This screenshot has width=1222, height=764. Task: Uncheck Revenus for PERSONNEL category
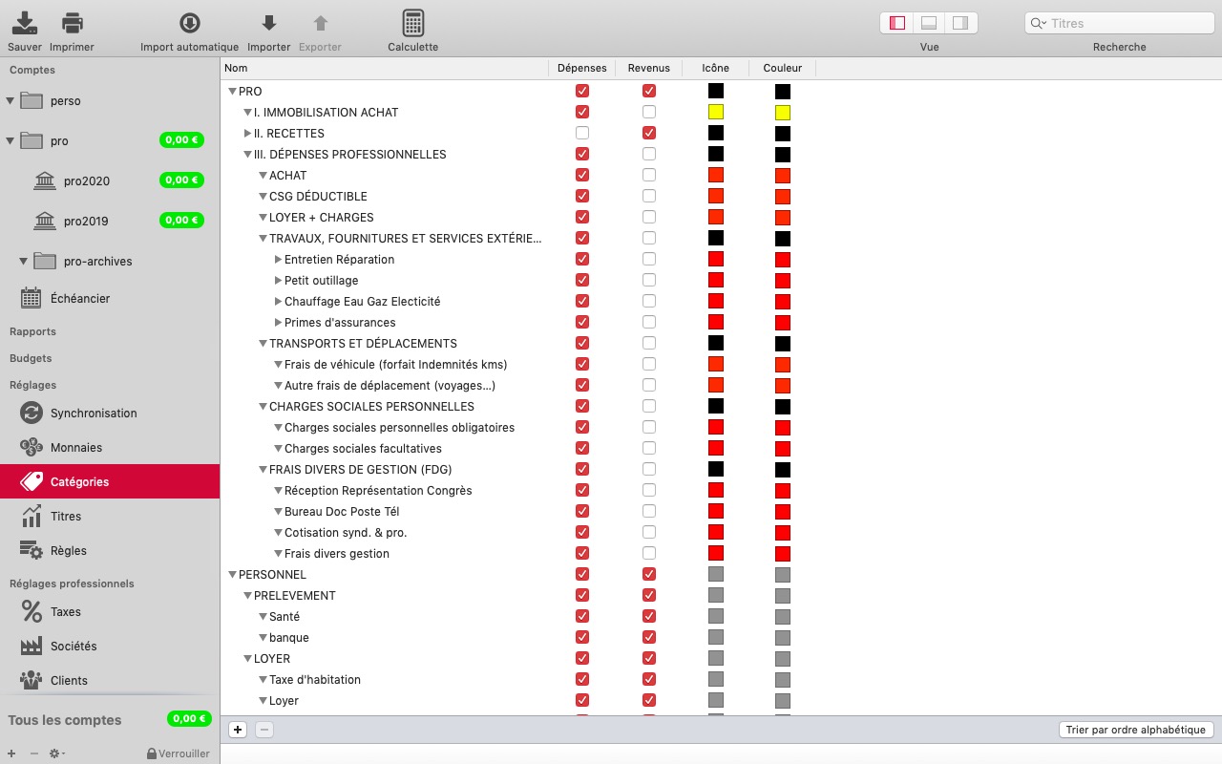[x=649, y=574]
